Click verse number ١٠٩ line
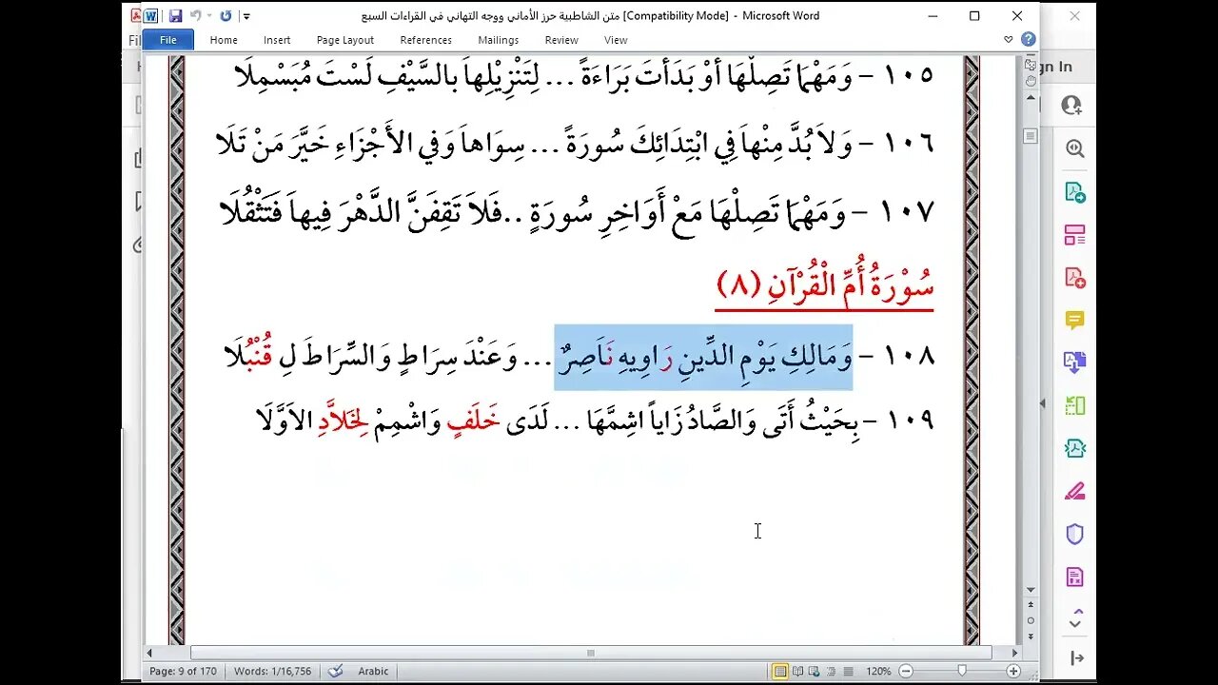 (x=596, y=421)
